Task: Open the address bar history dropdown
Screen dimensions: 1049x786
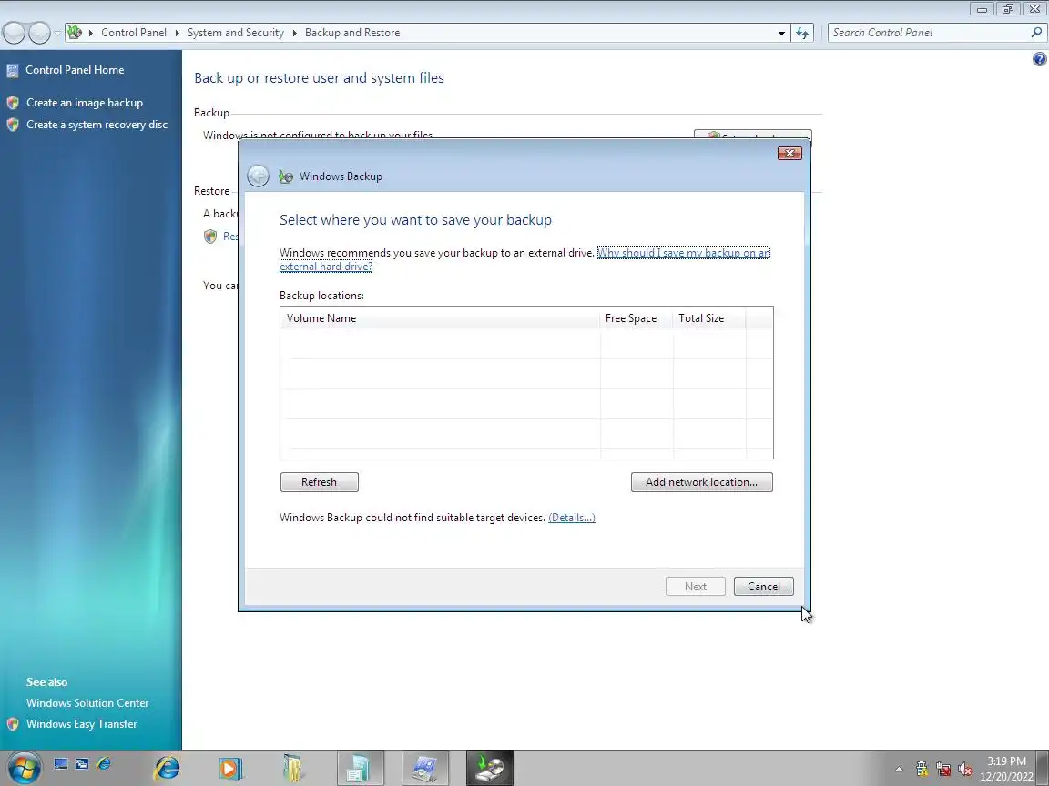Action: [x=781, y=33]
